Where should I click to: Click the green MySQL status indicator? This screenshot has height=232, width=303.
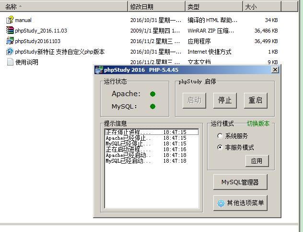152,107
